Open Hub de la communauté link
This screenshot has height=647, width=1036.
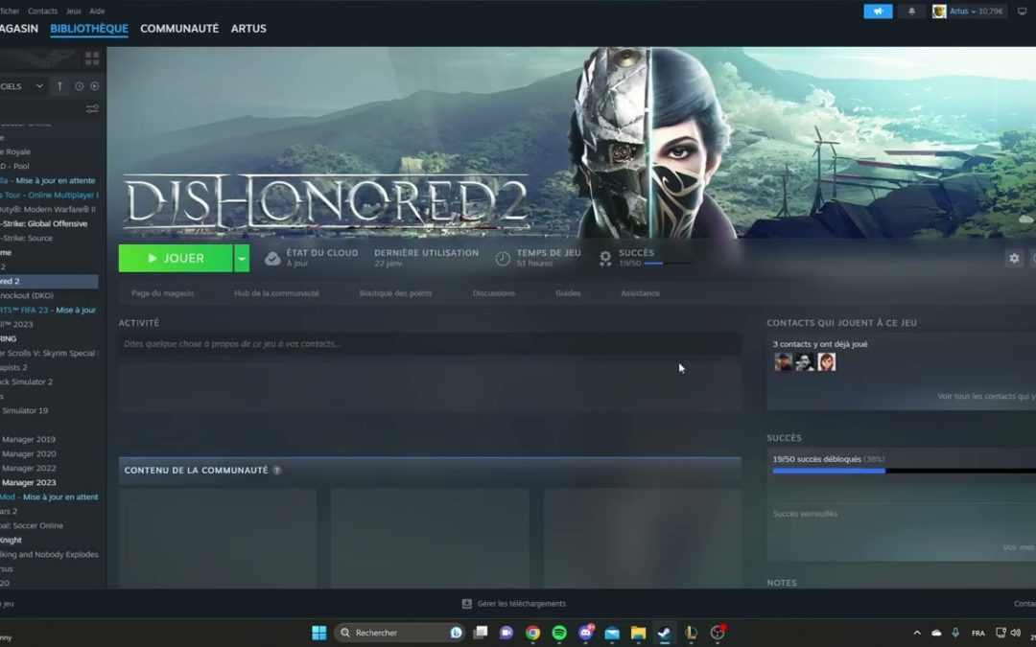(x=276, y=293)
